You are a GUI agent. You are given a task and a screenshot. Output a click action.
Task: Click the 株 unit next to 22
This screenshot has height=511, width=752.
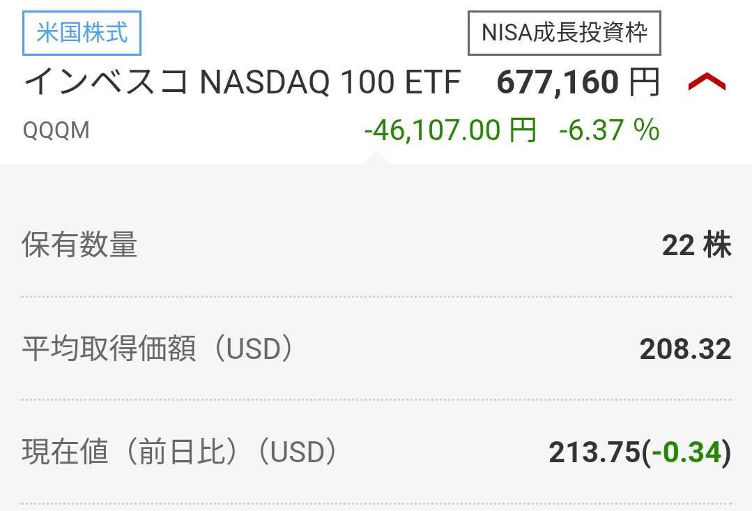(717, 245)
